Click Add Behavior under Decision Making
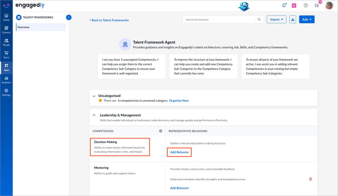The image size is (338, 196). point(180,152)
